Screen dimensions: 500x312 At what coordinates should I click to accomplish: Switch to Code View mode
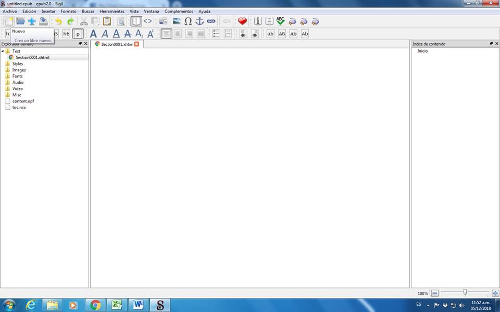pyautogui.click(x=148, y=21)
